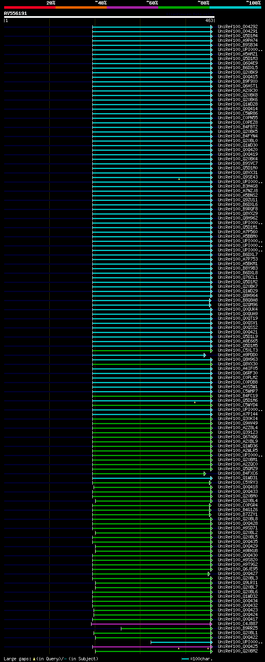Select the UniRef100_Q6AST1 hit label
The width and height of the screenshot is (265, 662).
coord(238,86)
